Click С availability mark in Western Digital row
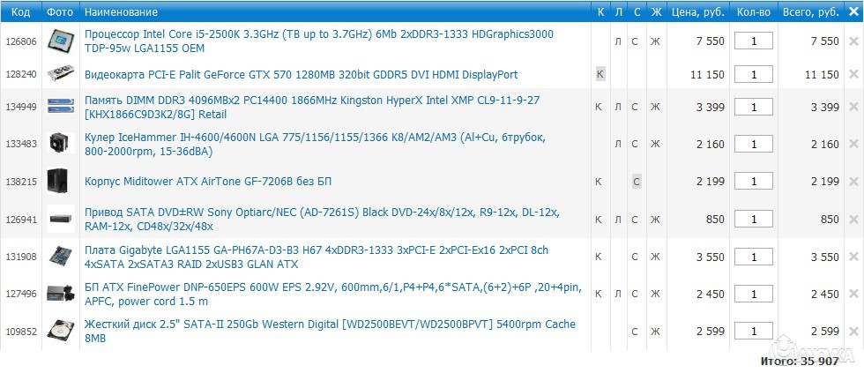864x373 pixels. [635, 332]
